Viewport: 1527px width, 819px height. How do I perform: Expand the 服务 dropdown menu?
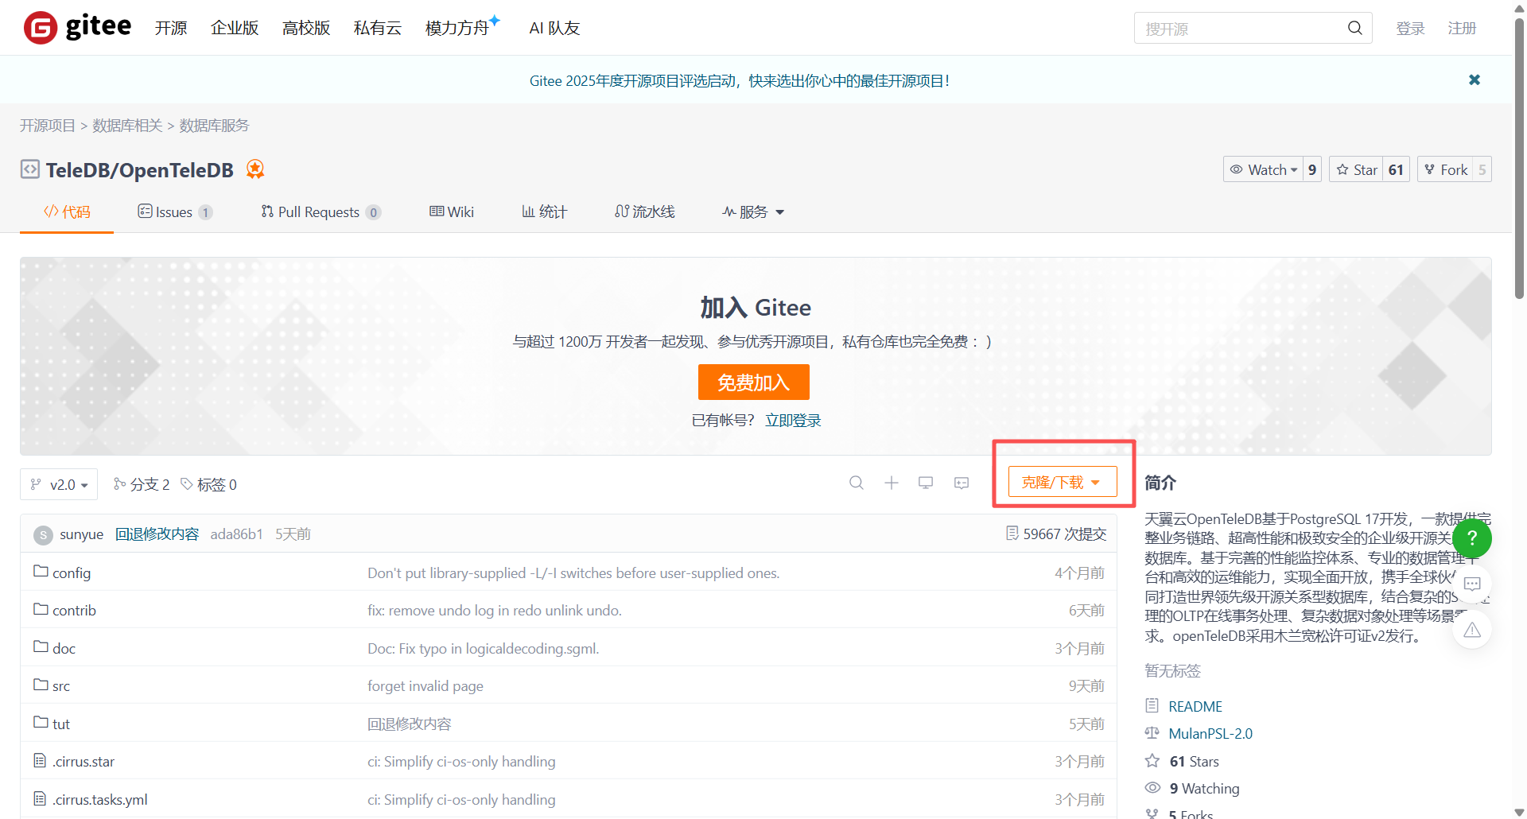click(753, 212)
